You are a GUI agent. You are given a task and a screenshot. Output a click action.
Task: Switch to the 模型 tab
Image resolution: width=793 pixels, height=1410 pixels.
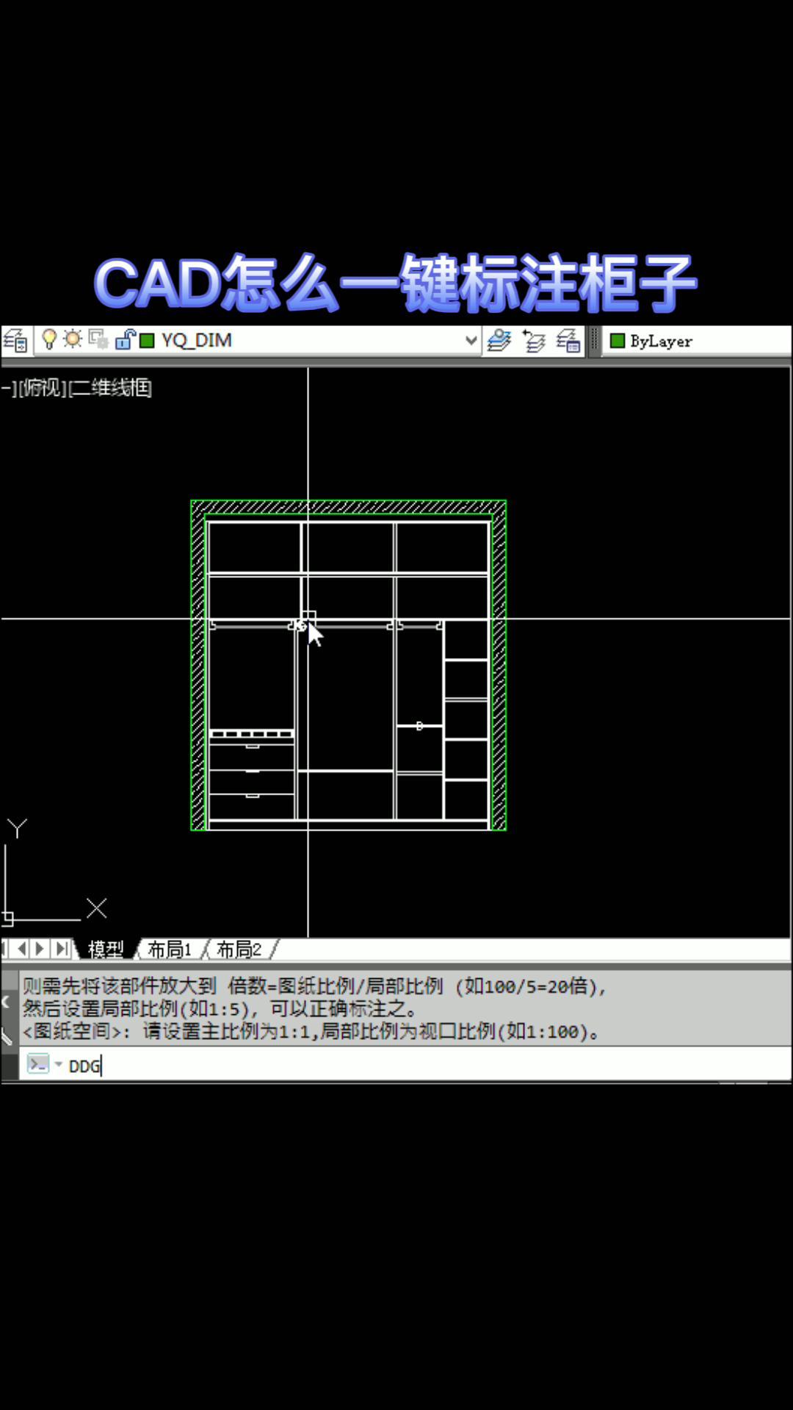106,950
